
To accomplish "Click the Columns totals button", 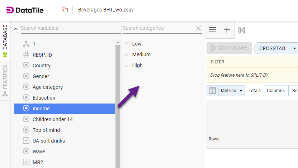I will (x=275, y=91).
